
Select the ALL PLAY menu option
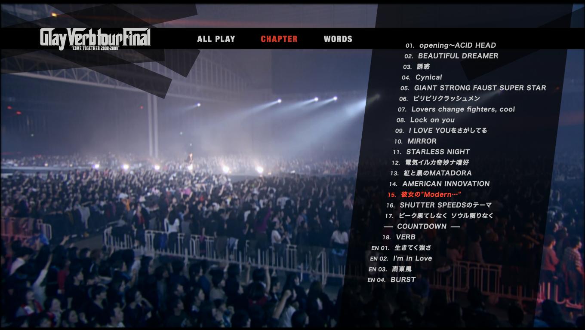[x=216, y=39]
